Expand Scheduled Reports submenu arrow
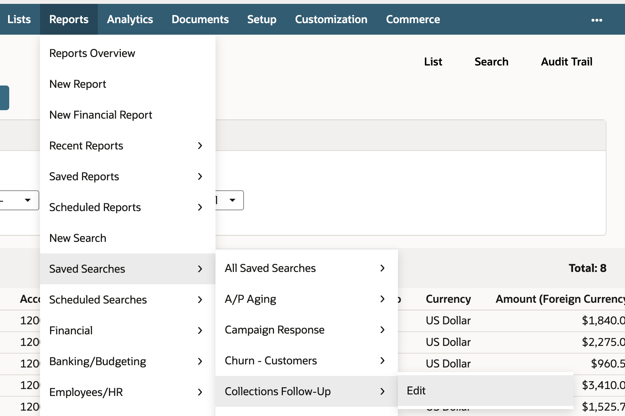 200,207
